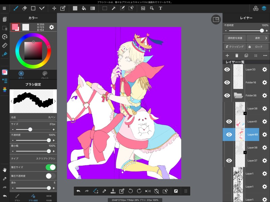Delete layer with trash icon

click(237, 55)
